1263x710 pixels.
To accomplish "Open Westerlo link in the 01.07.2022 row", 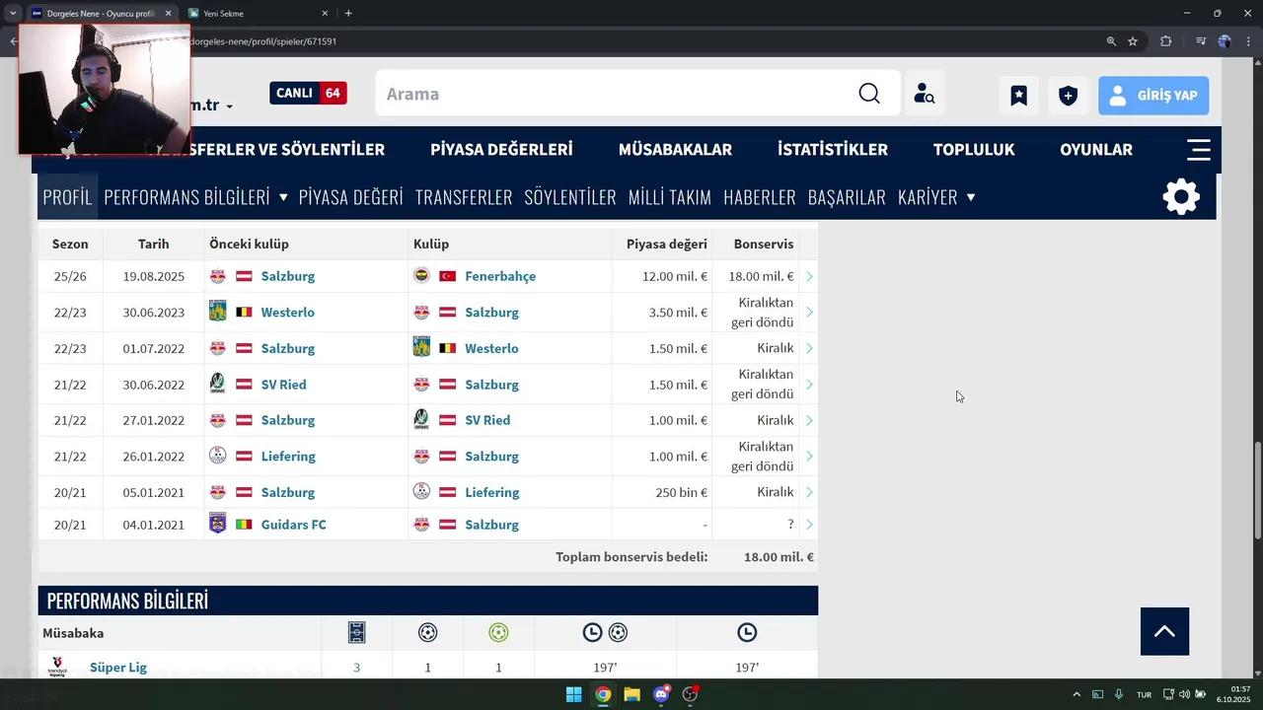I will tap(491, 348).
